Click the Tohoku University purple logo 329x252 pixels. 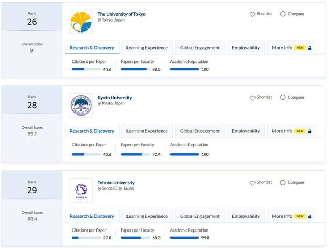pos(81,190)
